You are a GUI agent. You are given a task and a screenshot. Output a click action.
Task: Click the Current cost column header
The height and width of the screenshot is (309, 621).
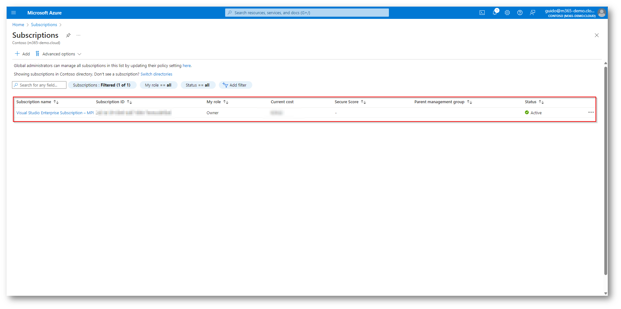click(x=282, y=102)
